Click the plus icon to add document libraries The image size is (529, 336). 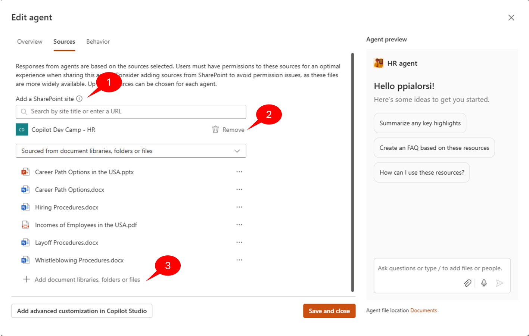coord(27,279)
